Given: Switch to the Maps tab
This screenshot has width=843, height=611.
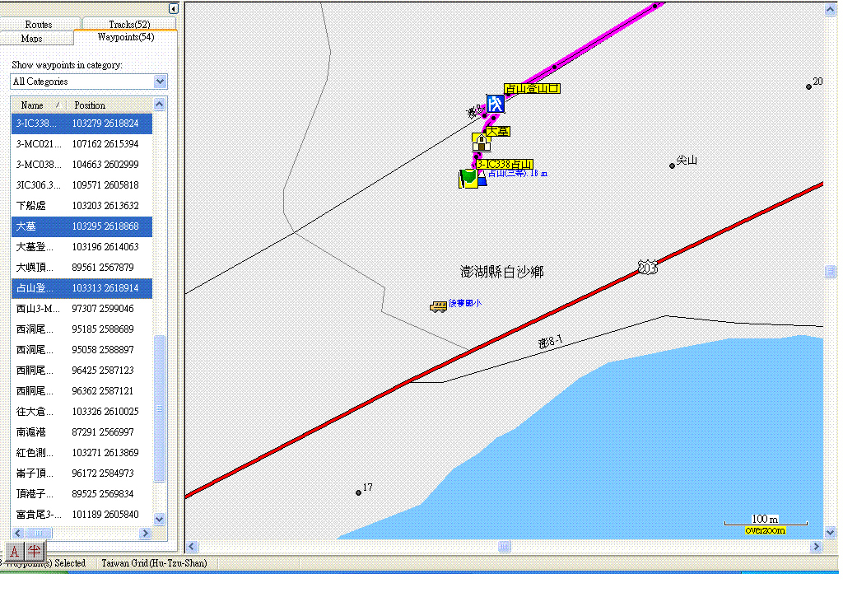Looking at the screenshot, I should 32,39.
